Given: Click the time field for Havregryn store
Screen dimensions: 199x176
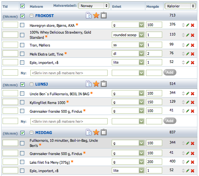Looking at the screenshot, I should click(x=10, y=25).
